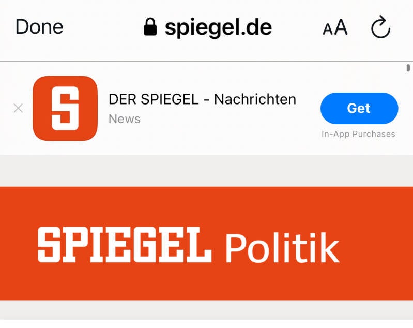Click the orange DER SPIEGEL app icon
The width and height of the screenshot is (413, 328).
click(x=65, y=108)
